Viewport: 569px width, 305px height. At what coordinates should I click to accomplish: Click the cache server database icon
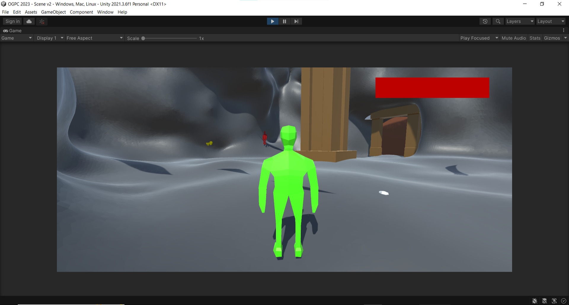click(545, 301)
